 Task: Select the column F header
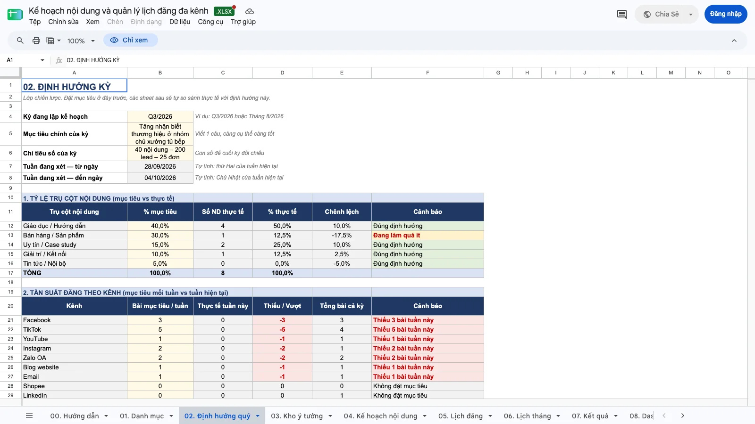(428, 73)
